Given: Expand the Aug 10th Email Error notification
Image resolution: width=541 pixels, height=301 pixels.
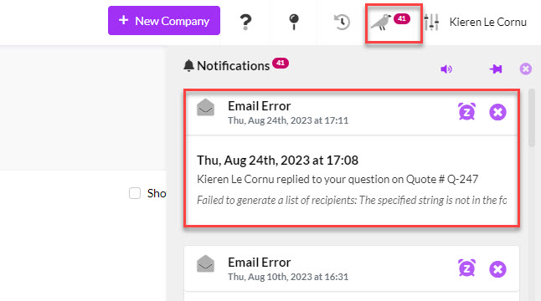Looking at the screenshot, I should point(352,268).
